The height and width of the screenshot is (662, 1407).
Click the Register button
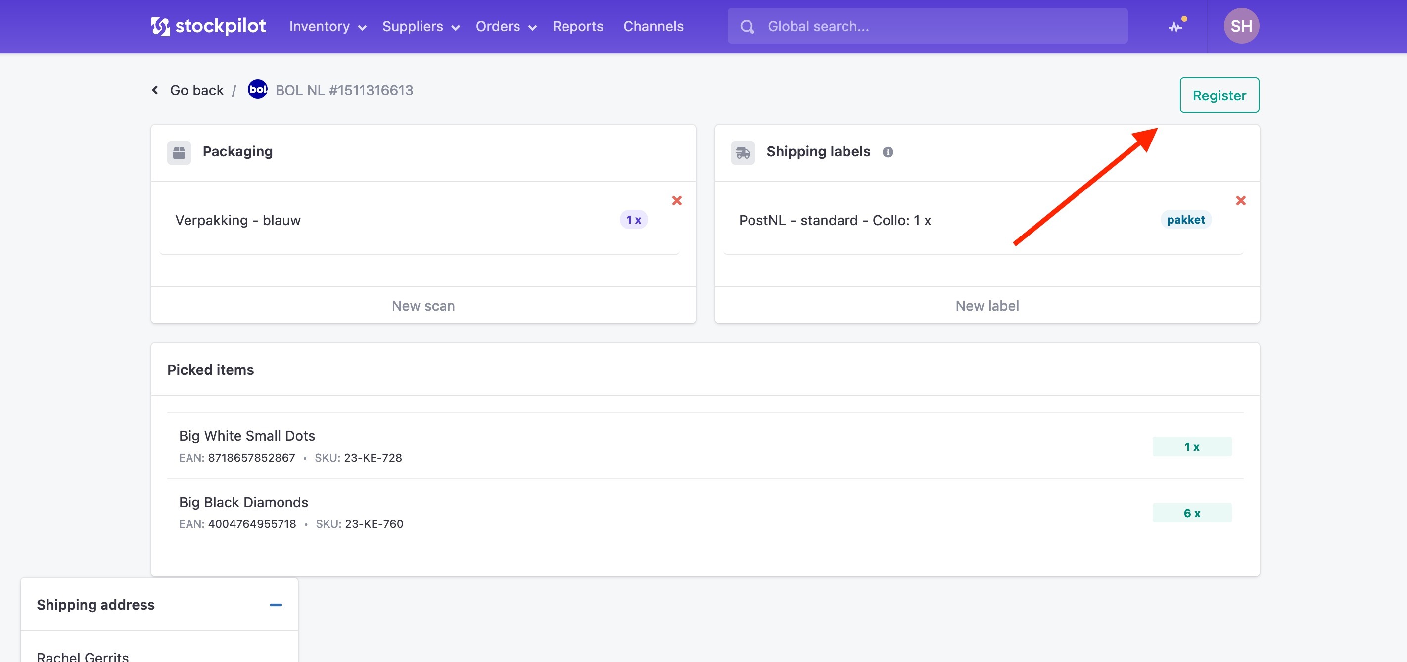1219,95
